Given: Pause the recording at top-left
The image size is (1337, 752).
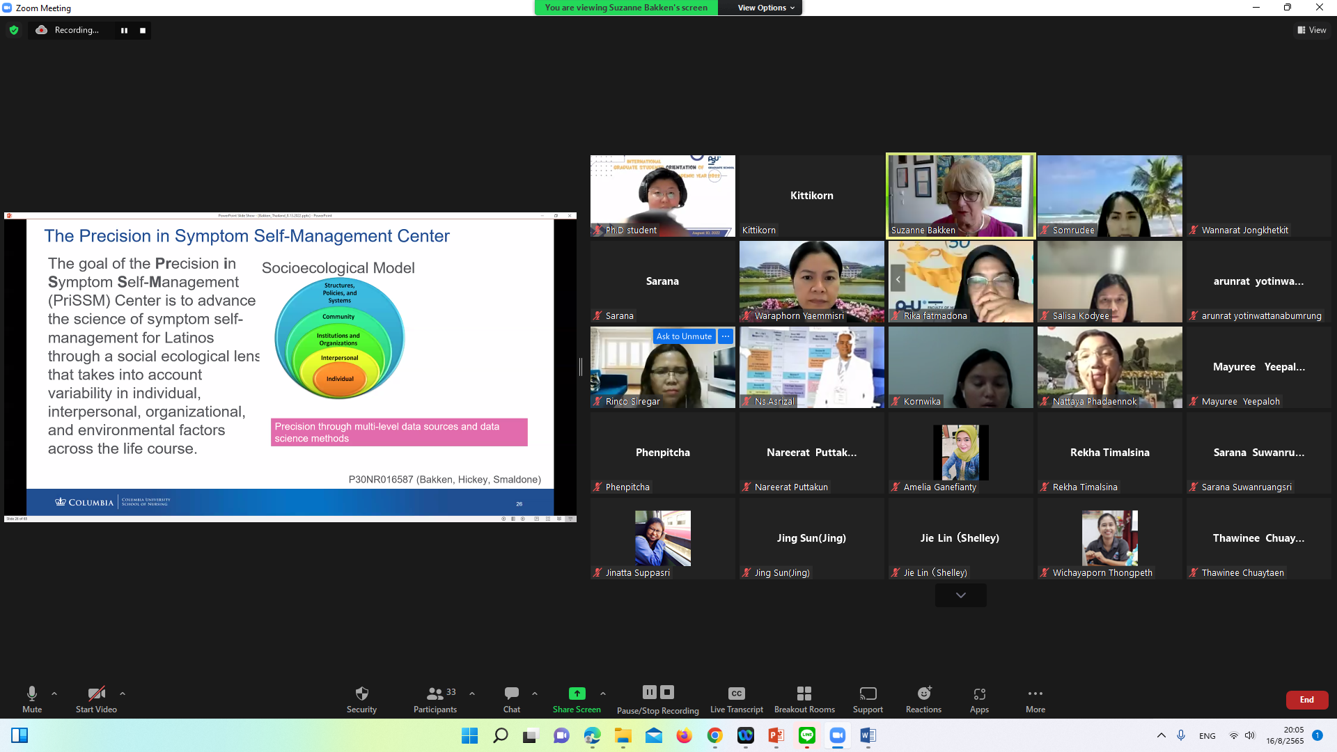Looking at the screenshot, I should 124,30.
